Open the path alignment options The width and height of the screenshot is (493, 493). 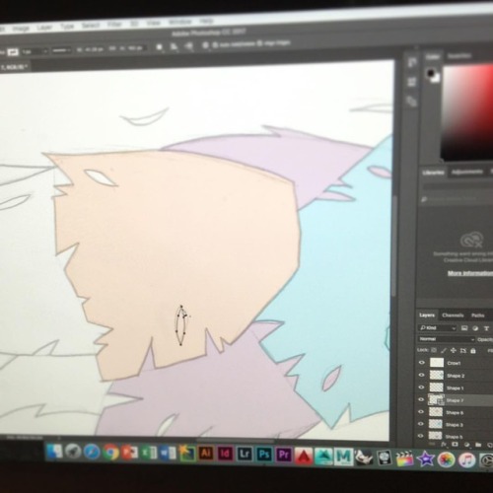[174, 47]
